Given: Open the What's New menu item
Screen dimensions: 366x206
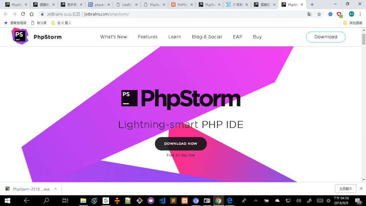Looking at the screenshot, I should click(113, 37).
